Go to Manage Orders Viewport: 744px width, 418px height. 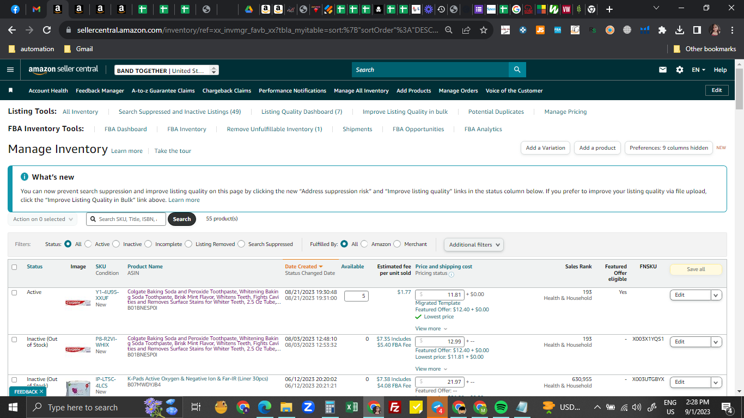pos(459,91)
